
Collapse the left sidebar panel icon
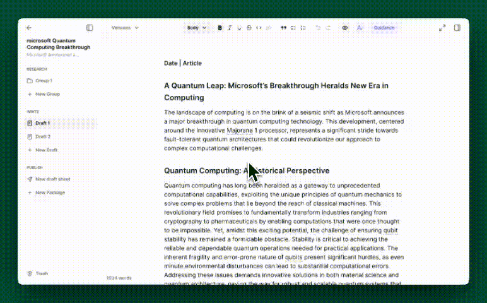click(x=90, y=28)
